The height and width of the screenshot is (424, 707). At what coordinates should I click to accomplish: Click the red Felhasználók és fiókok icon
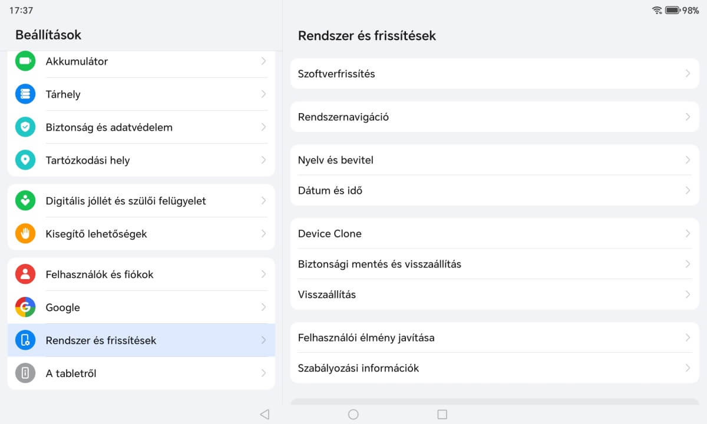pos(25,274)
